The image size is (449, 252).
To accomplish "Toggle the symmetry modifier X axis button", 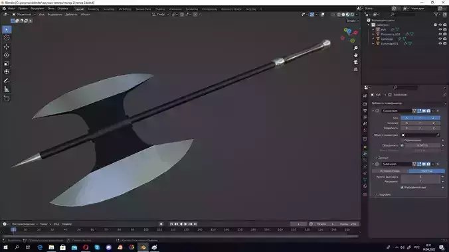I will point(407,118).
